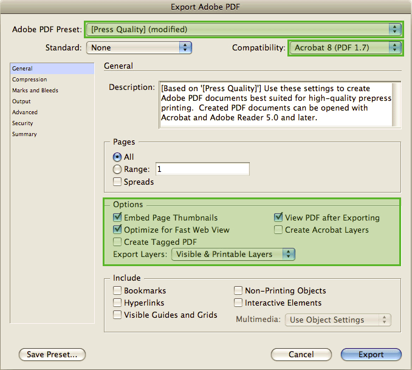Open the Security settings
Screen dimensions: 412x370
tap(22, 123)
